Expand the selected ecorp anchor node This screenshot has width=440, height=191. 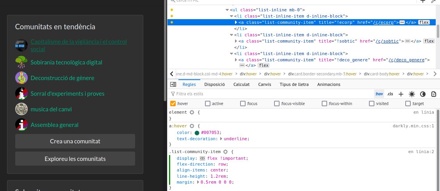point(236,23)
